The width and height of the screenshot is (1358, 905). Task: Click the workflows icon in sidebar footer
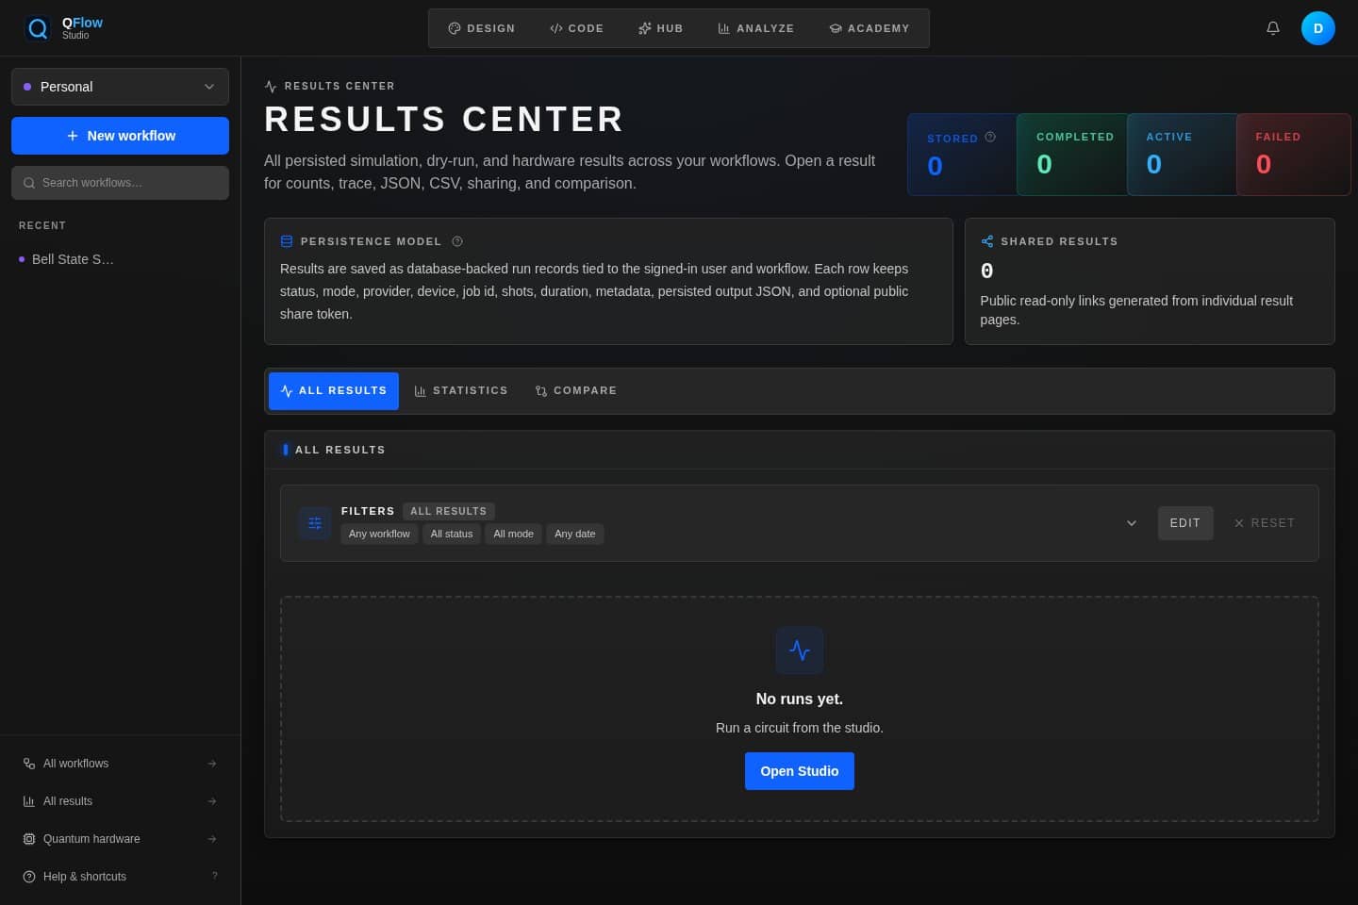[29, 764]
